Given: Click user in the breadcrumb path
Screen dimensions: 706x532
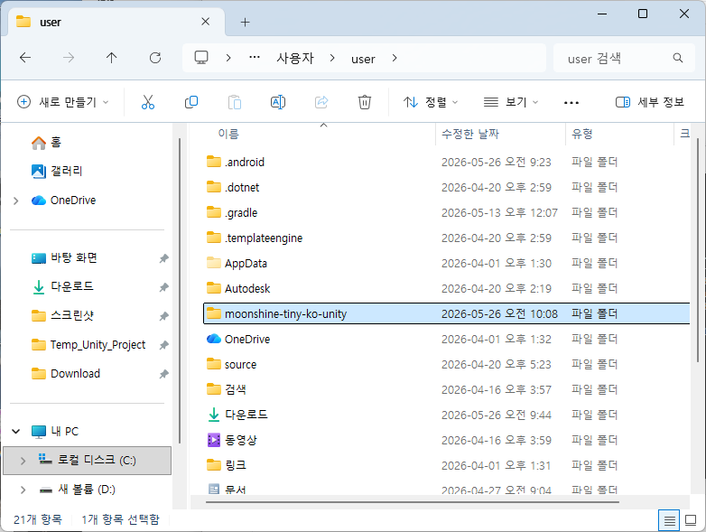Looking at the screenshot, I should click(x=363, y=59).
